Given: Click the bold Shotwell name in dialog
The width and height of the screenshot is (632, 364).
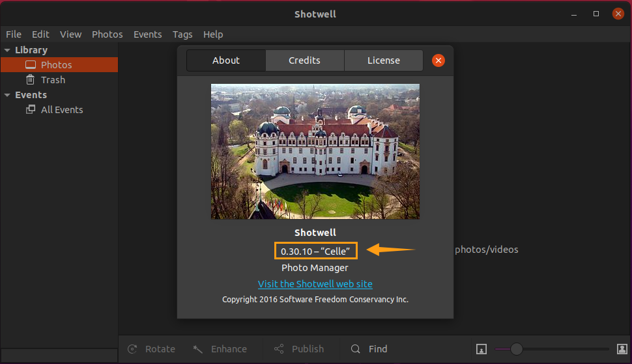Looking at the screenshot, I should point(315,233).
